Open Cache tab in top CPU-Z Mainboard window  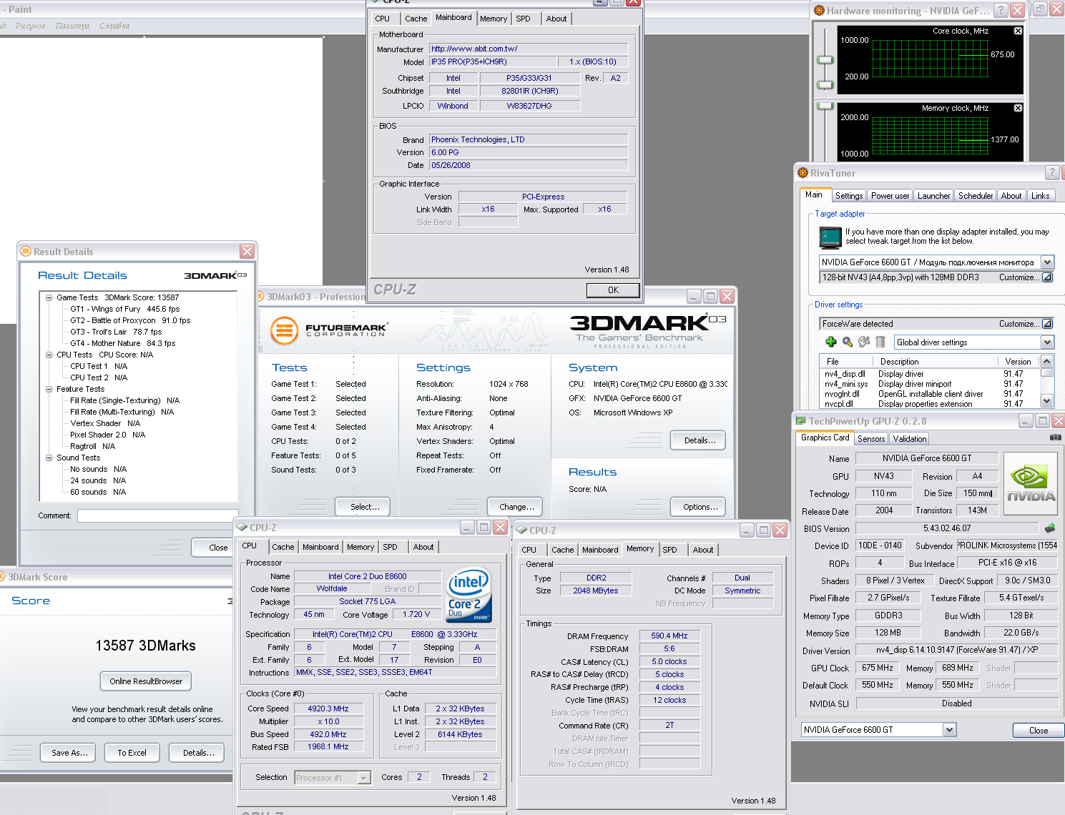(x=416, y=19)
